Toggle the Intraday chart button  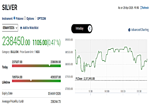[82, 29]
